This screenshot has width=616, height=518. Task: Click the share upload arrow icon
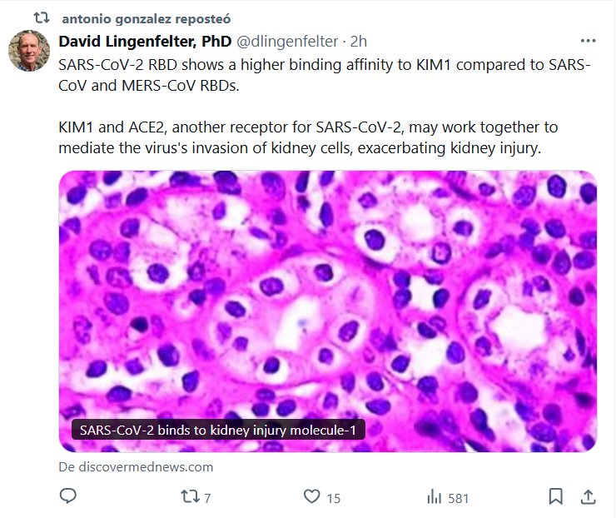587,497
